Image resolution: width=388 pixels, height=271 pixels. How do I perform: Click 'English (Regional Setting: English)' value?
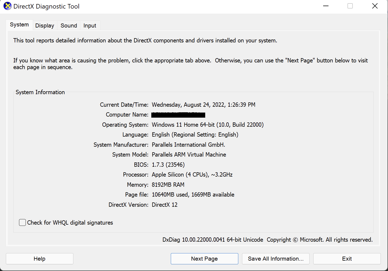(195, 135)
